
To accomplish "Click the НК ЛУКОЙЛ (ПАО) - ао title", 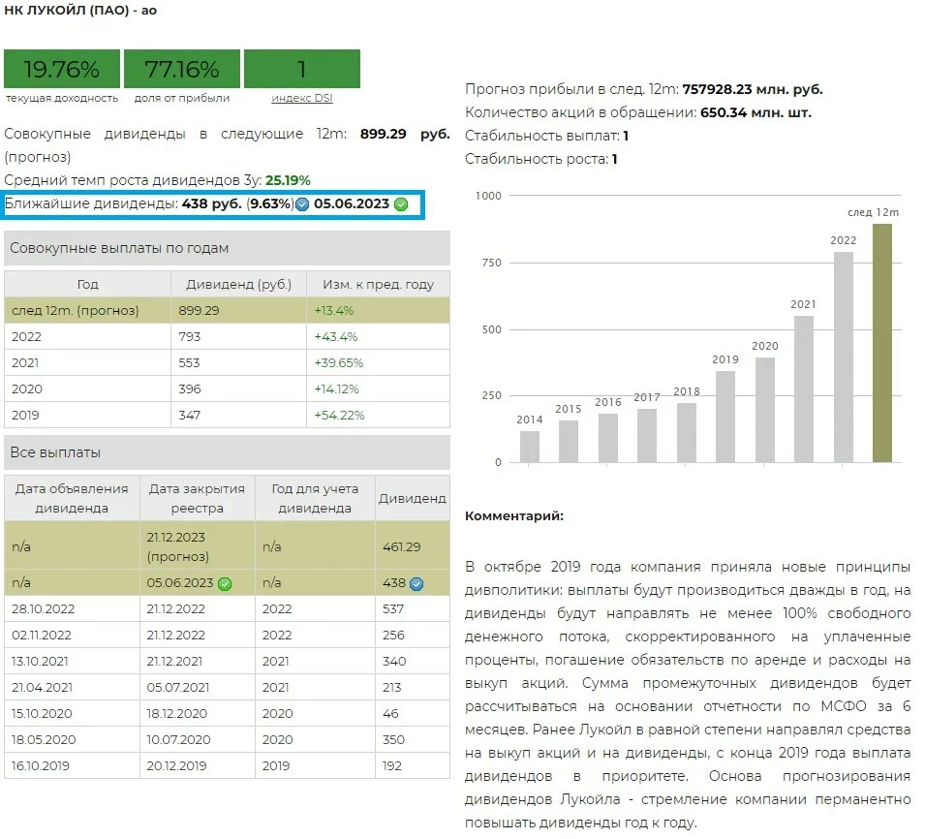I will 81,11.
